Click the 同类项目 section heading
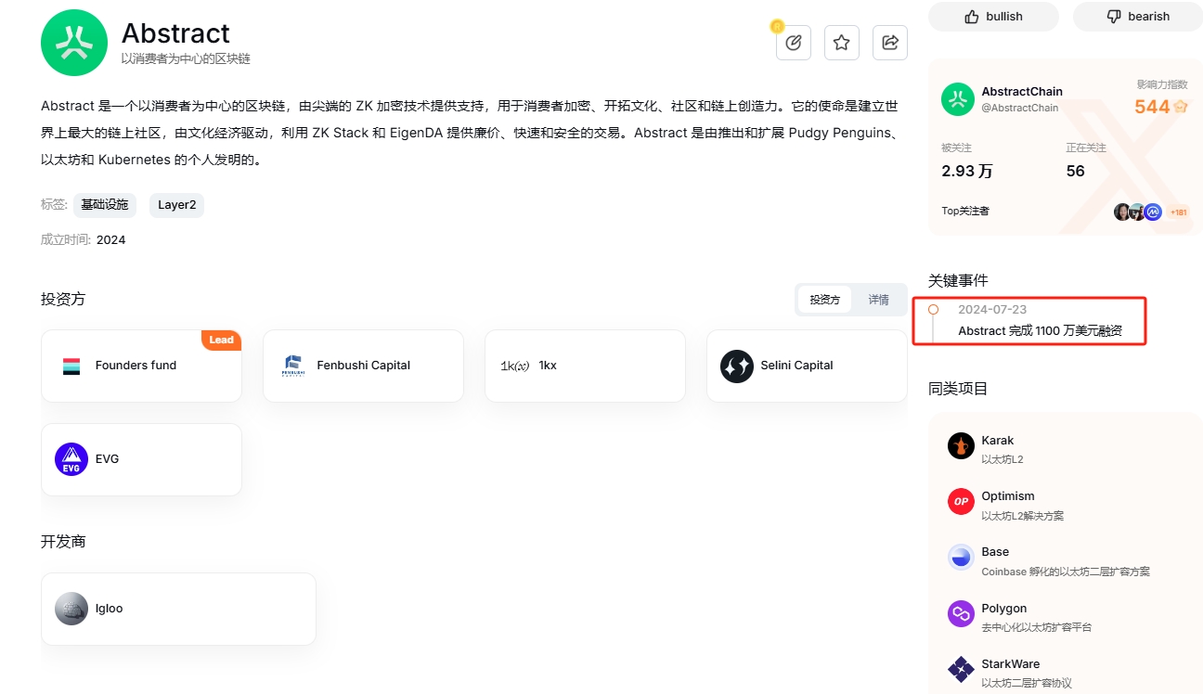 click(x=958, y=389)
